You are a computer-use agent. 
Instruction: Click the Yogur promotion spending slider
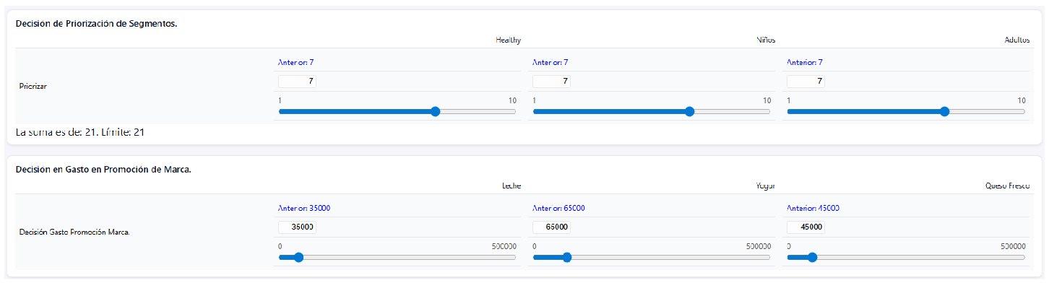point(652,257)
